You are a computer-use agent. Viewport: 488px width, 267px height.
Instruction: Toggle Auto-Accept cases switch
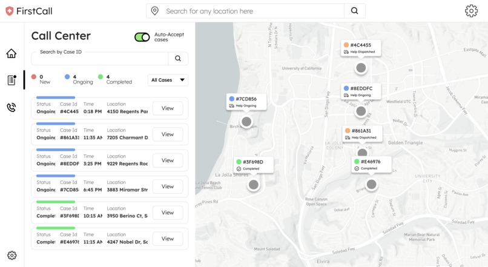[x=142, y=38]
